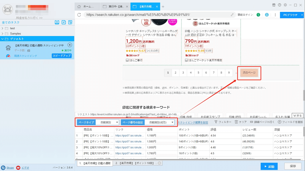Click the 1,200円 product price
This screenshot has width=305, height=171.
134,41
